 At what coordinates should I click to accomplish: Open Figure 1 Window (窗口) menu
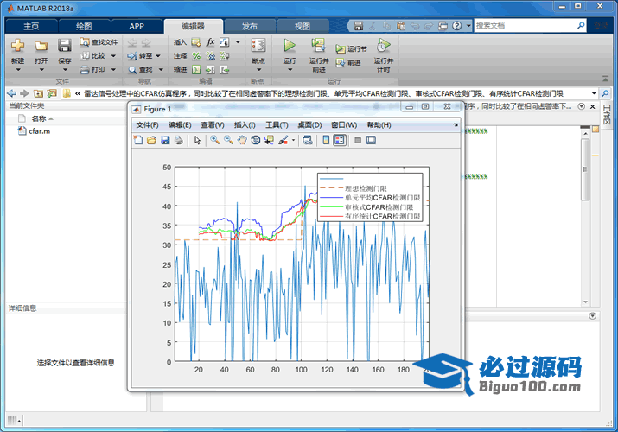click(x=344, y=124)
